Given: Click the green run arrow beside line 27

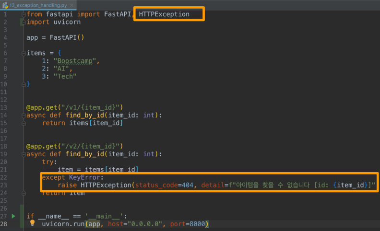Looking at the screenshot, I should [x=13, y=216].
